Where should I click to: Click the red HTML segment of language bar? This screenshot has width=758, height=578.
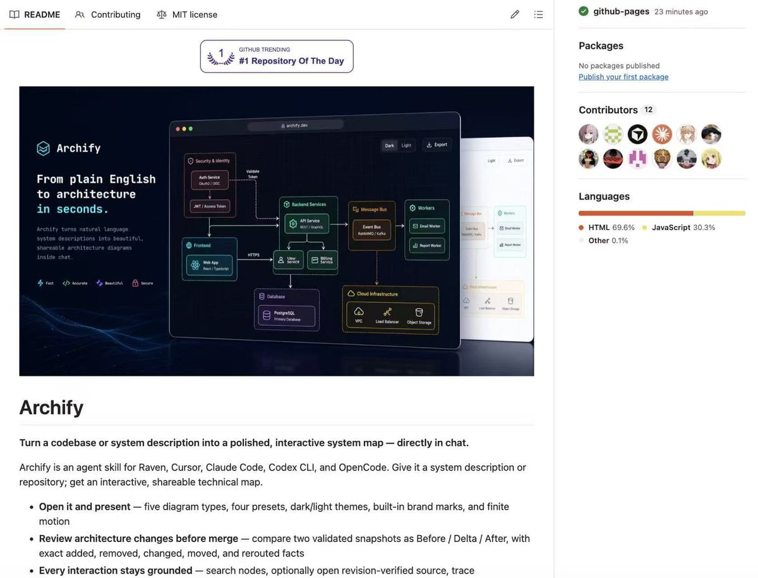(x=636, y=214)
